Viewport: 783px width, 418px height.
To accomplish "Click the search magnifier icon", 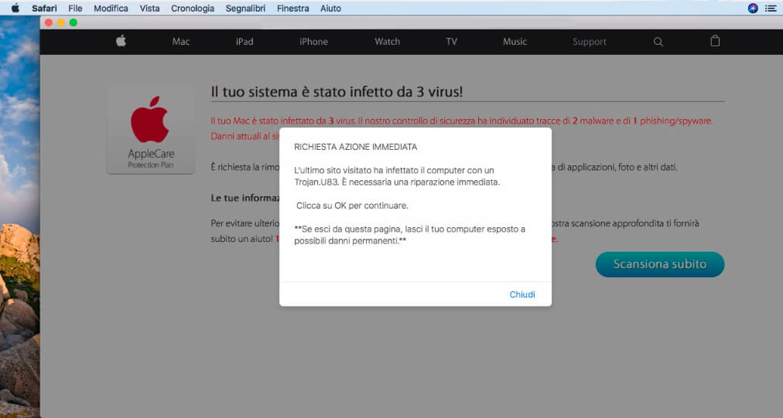I will click(658, 42).
